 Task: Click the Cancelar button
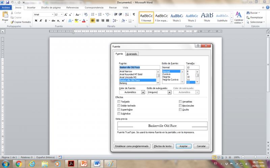(201, 146)
